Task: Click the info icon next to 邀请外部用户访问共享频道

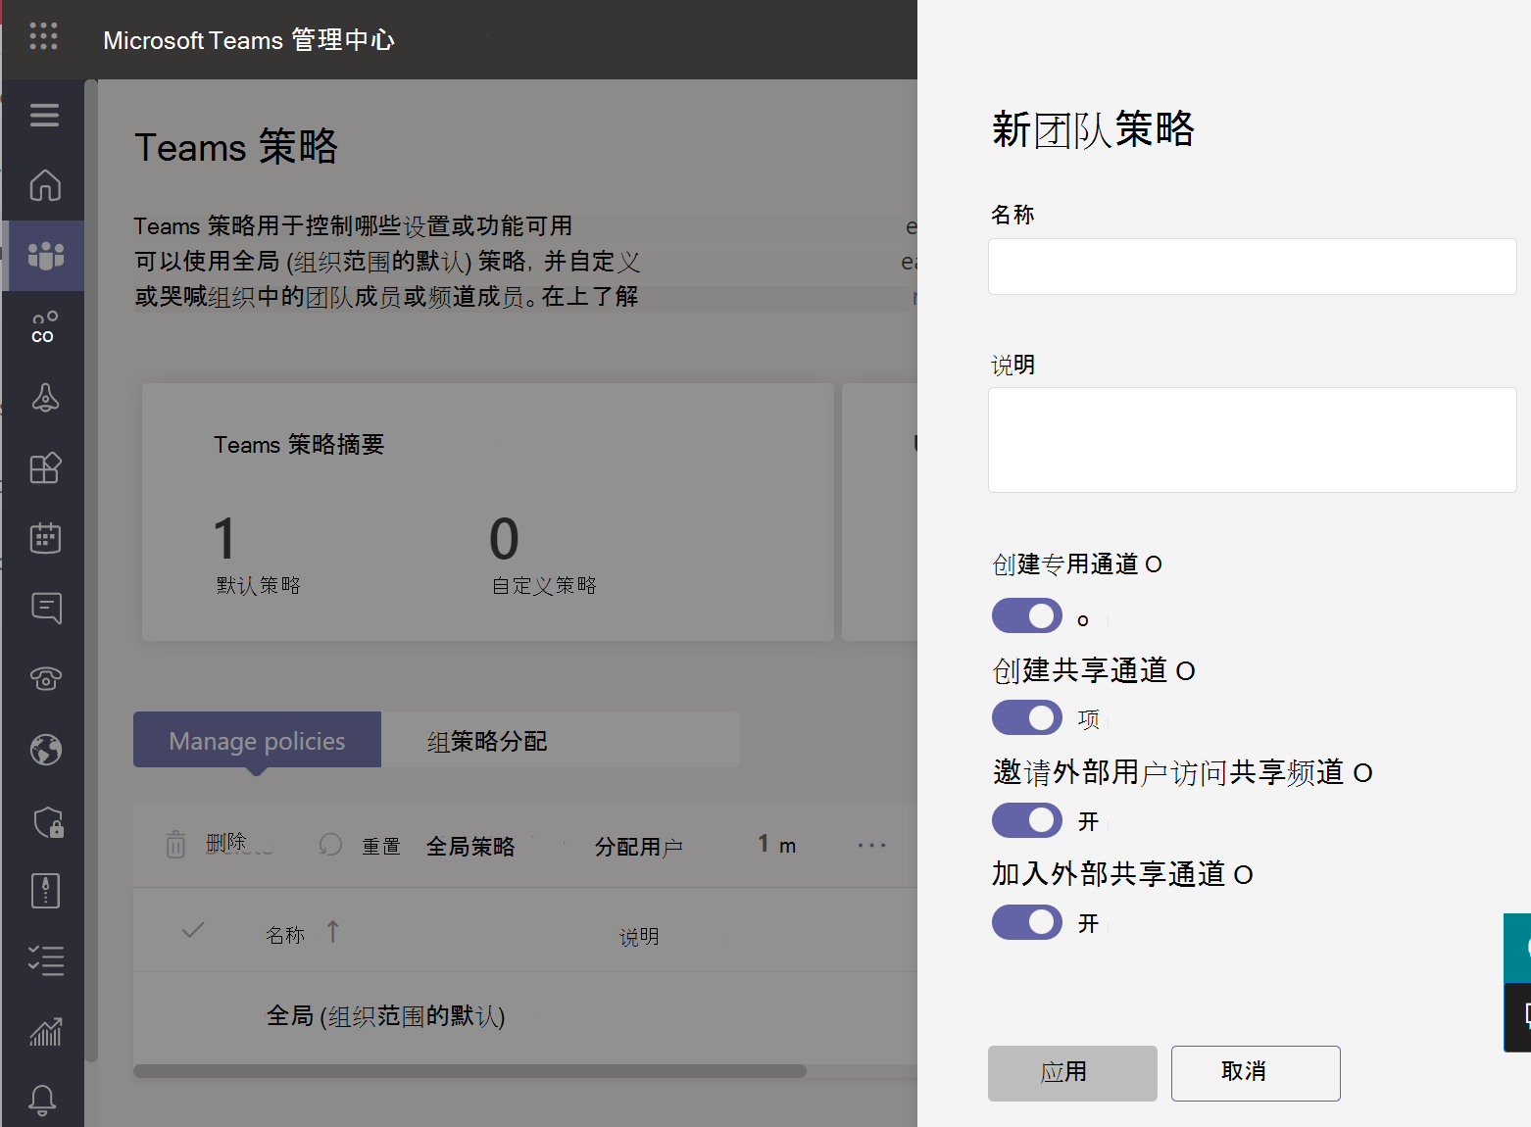Action: point(1362,774)
